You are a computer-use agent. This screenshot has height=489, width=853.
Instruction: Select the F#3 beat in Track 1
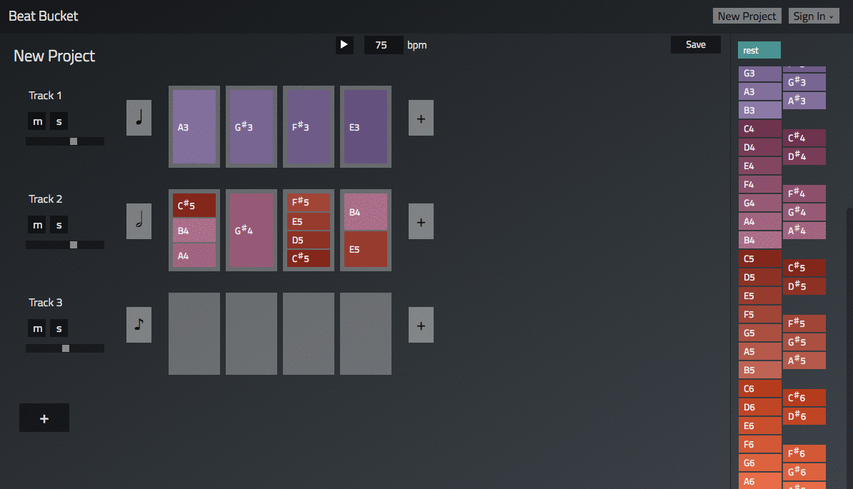[x=309, y=126]
